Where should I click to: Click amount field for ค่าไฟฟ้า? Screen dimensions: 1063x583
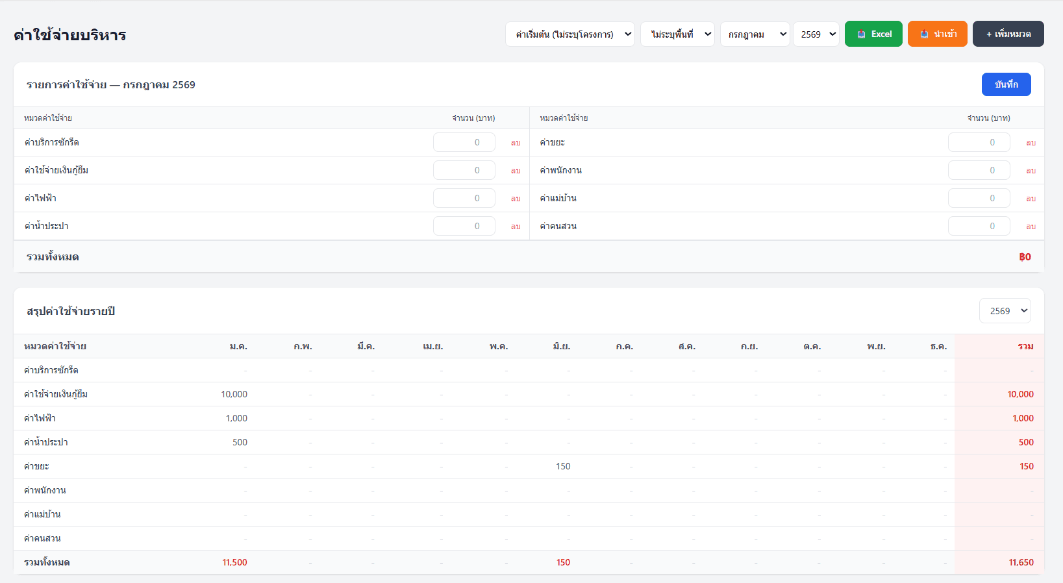pyautogui.click(x=464, y=198)
